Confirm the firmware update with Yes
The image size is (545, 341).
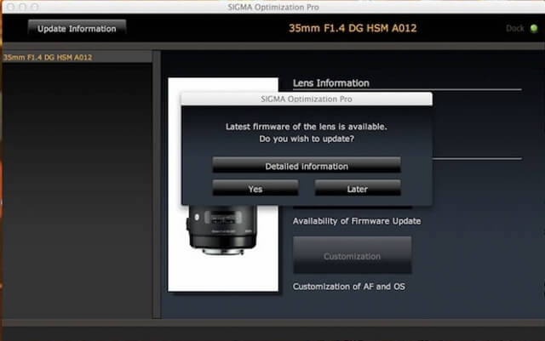click(255, 189)
